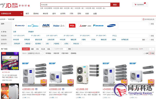The height and width of the screenshot is (99, 156).
Task: Switch to grid 商品 view icon
Action: click(152, 53)
